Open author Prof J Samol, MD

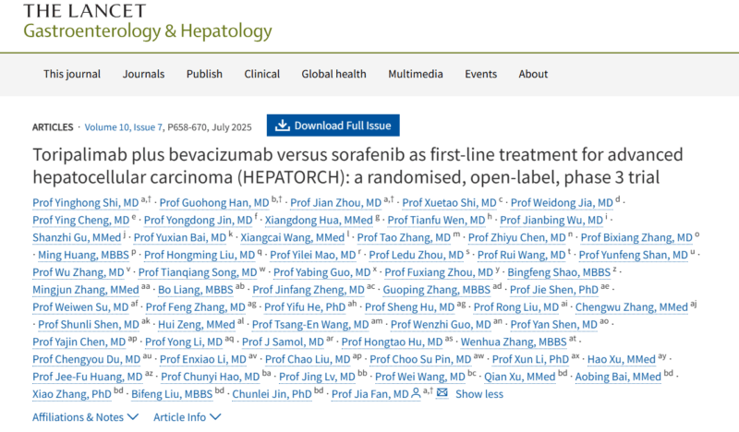(284, 342)
